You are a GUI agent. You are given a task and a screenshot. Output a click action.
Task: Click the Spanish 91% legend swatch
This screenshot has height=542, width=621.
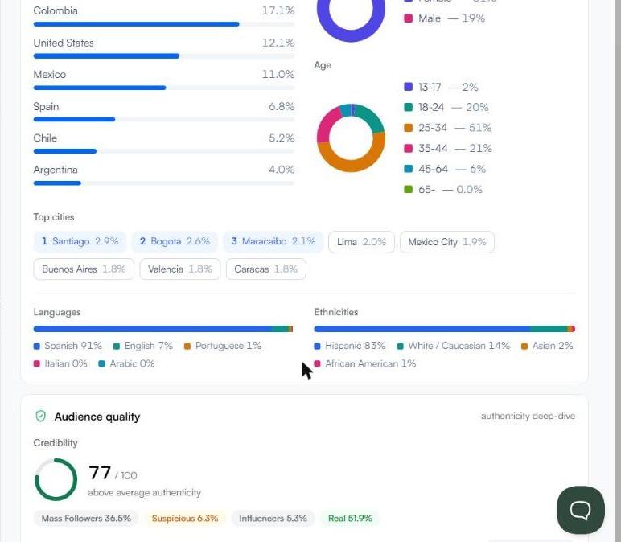37,347
